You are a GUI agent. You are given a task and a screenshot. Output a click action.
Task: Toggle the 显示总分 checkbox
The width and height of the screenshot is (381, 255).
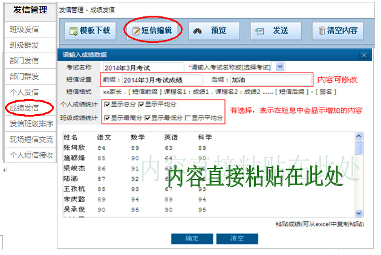click(106, 104)
